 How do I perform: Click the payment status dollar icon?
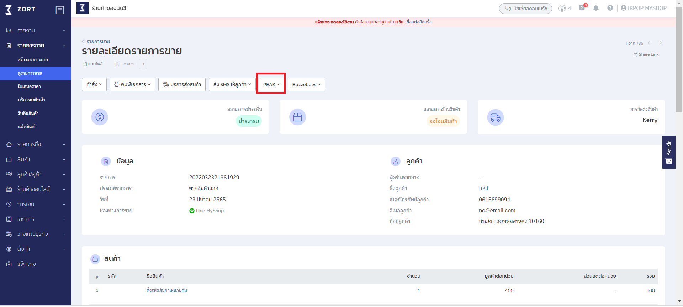100,117
